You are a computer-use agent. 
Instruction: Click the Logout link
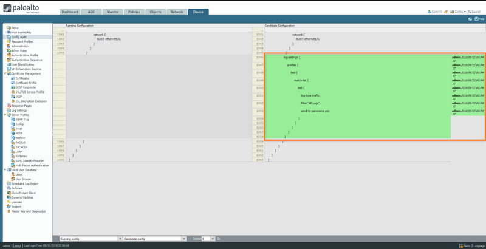click(18, 246)
